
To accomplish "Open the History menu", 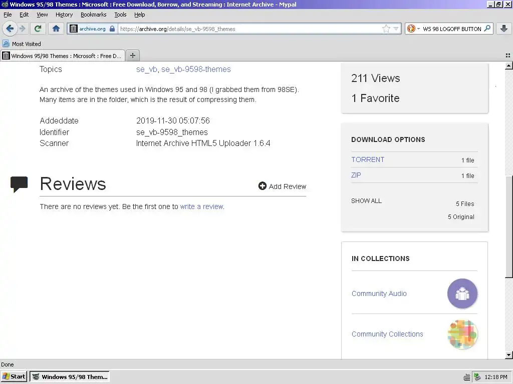I will pyautogui.click(x=64, y=14).
